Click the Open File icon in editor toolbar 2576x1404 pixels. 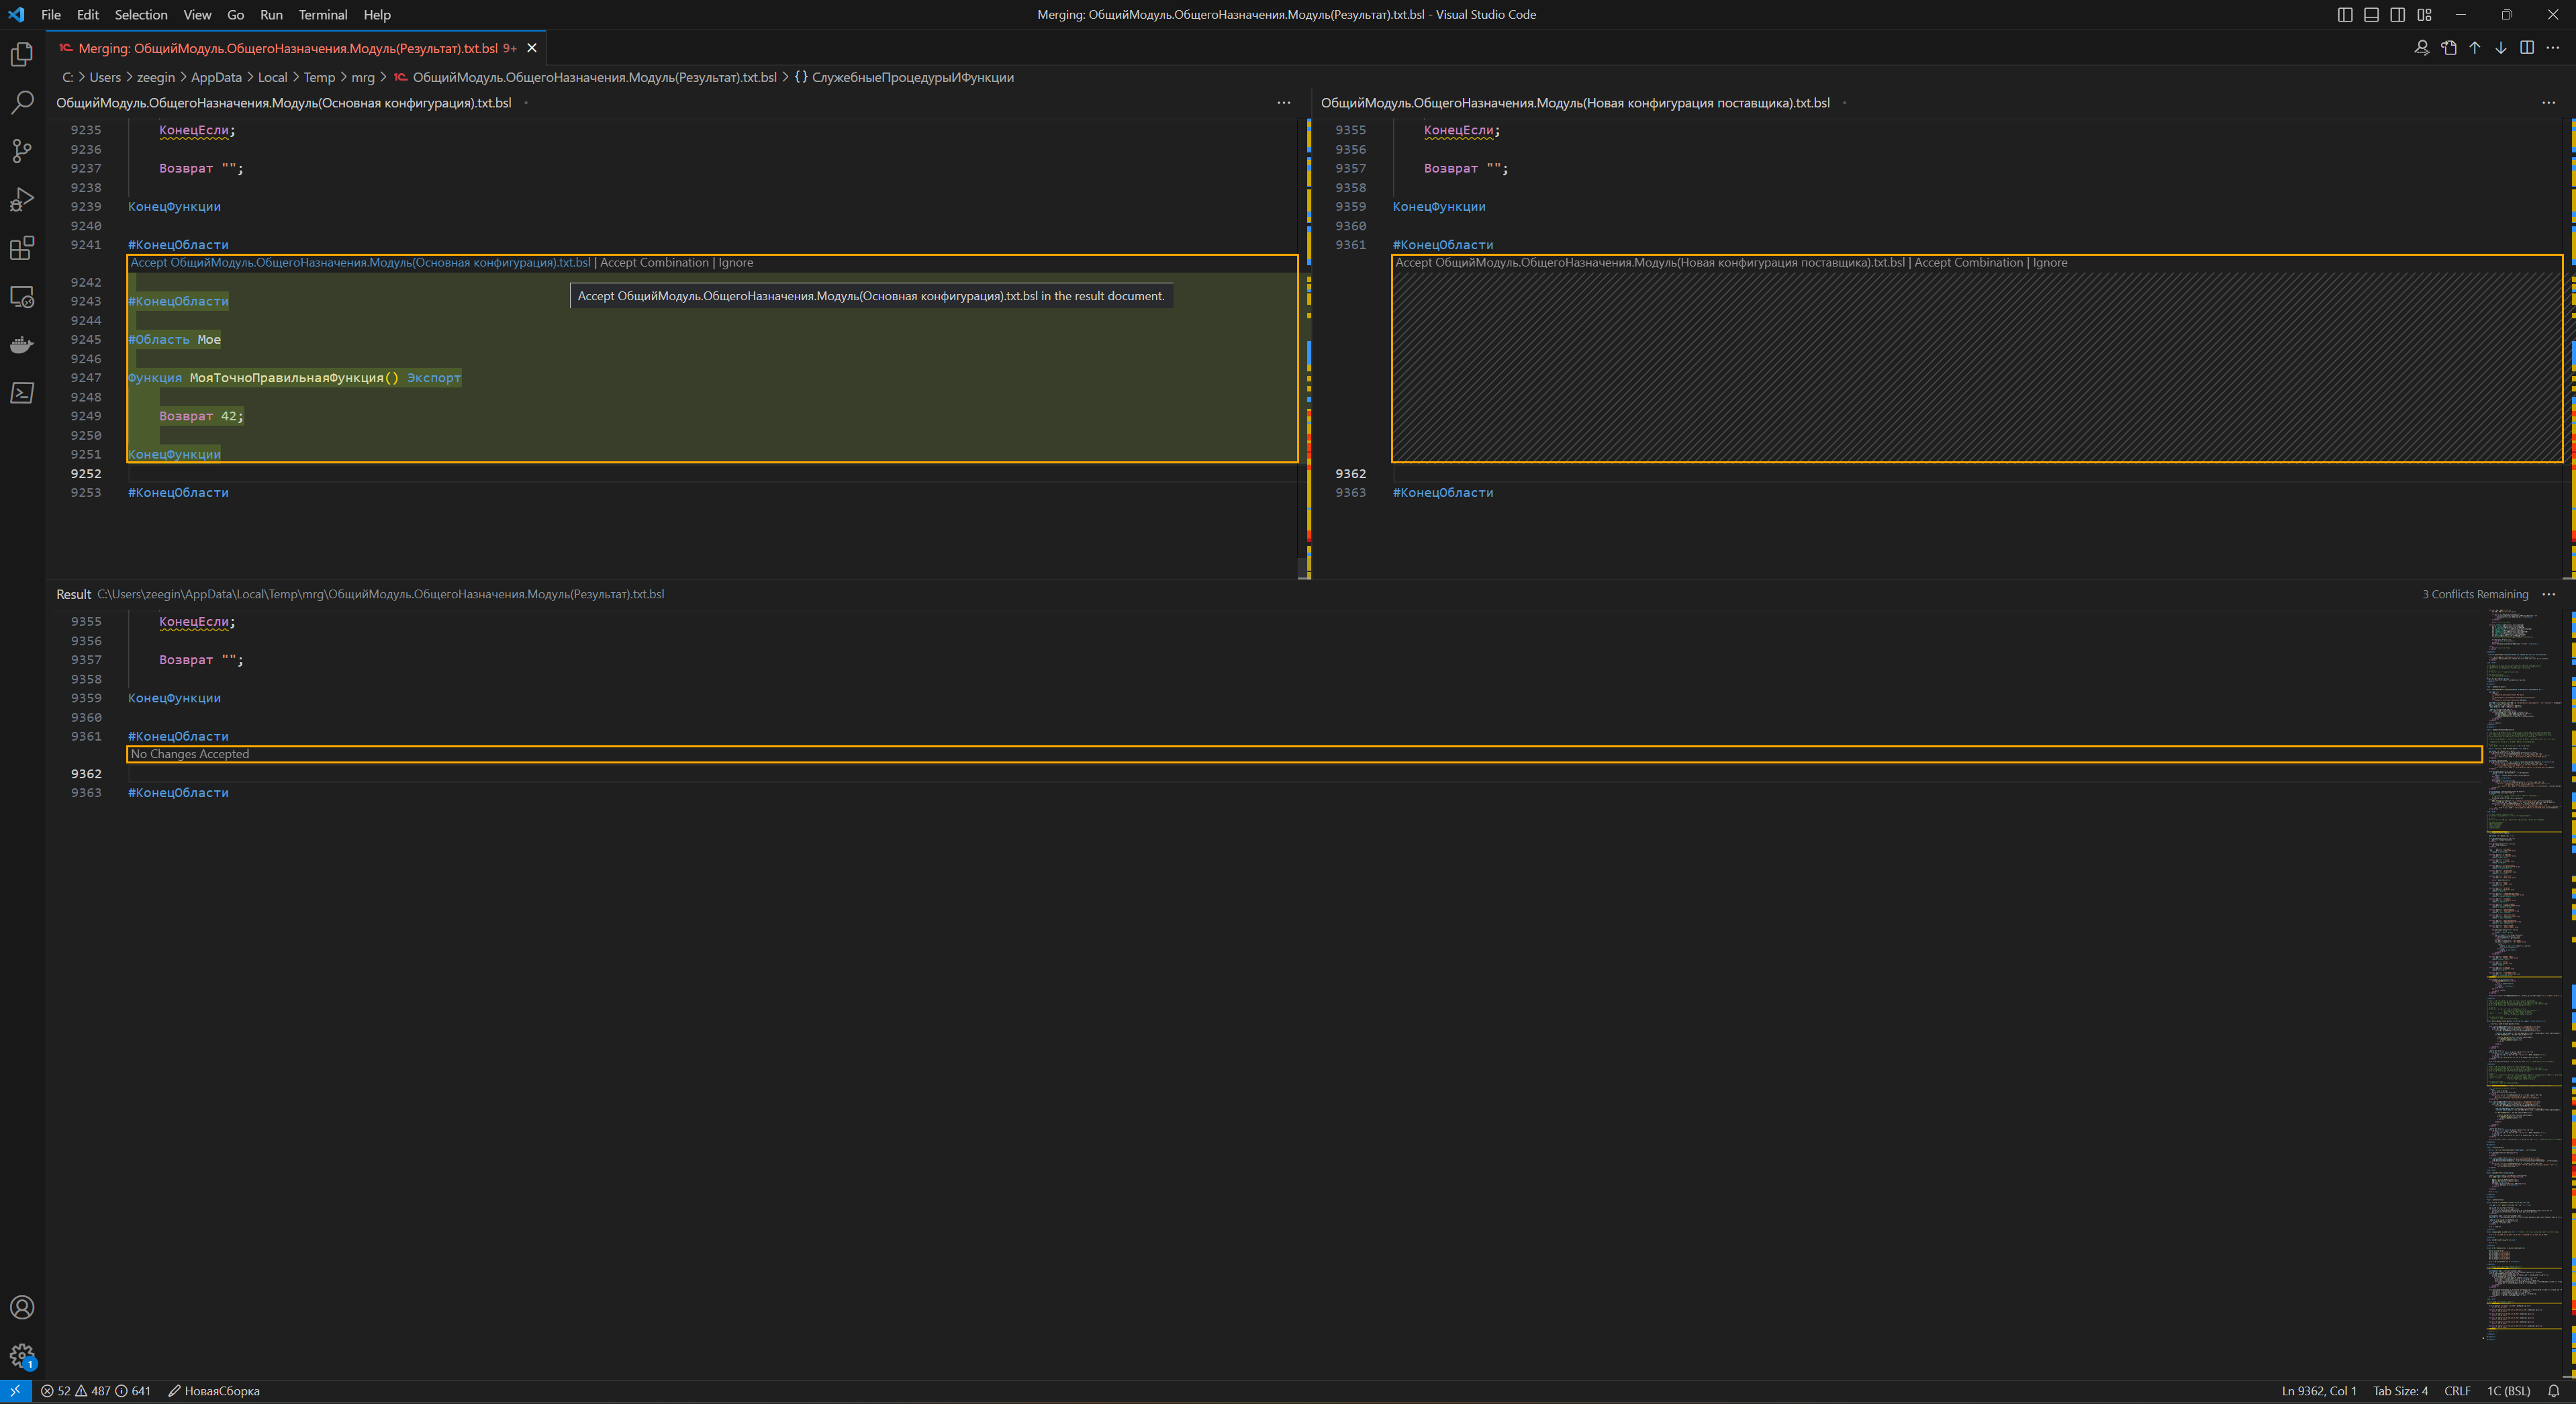coord(2449,48)
